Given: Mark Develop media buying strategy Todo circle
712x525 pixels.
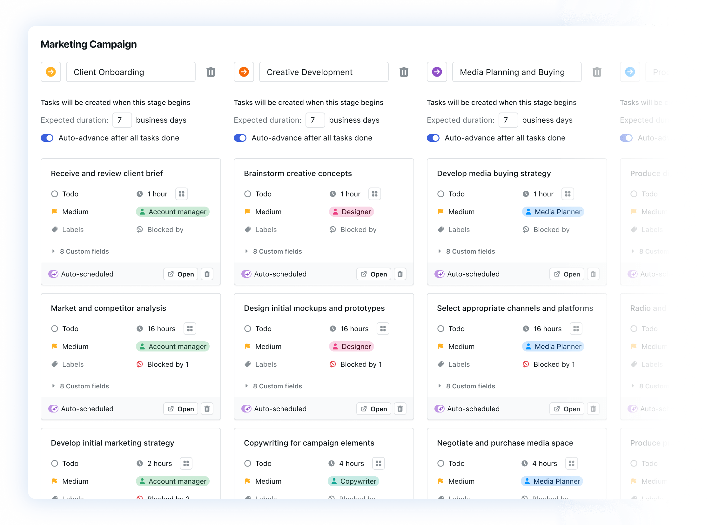Looking at the screenshot, I should click(x=441, y=194).
